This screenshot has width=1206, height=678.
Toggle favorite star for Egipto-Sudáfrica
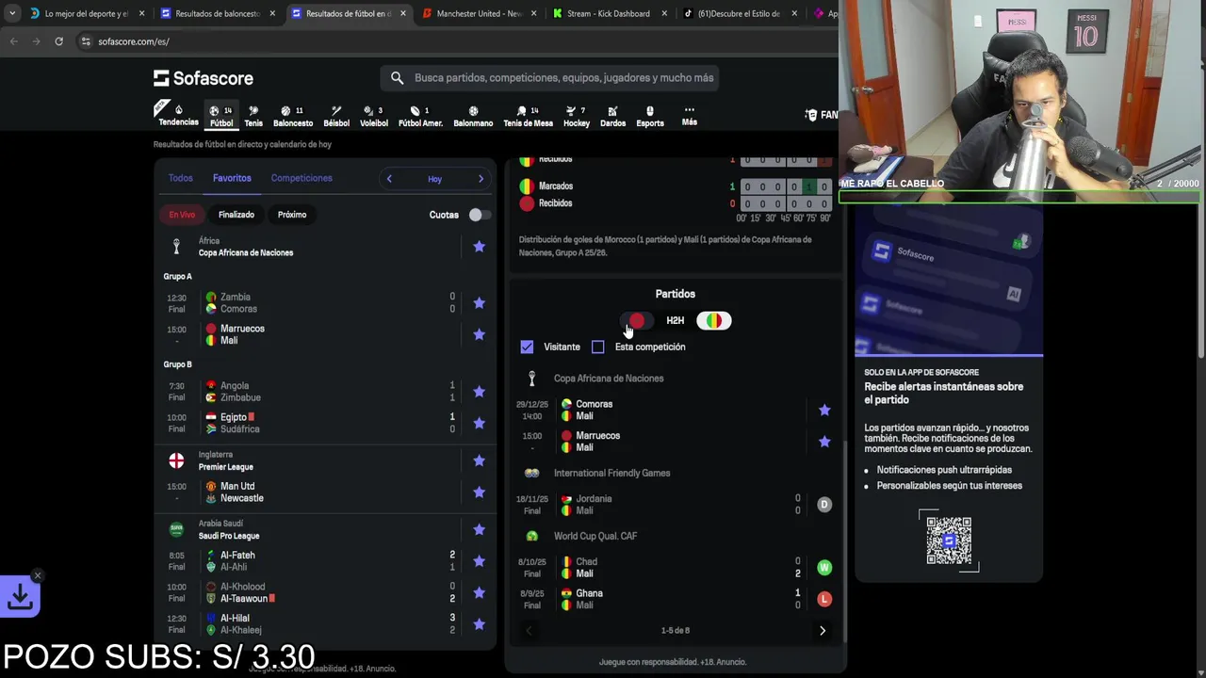479,423
